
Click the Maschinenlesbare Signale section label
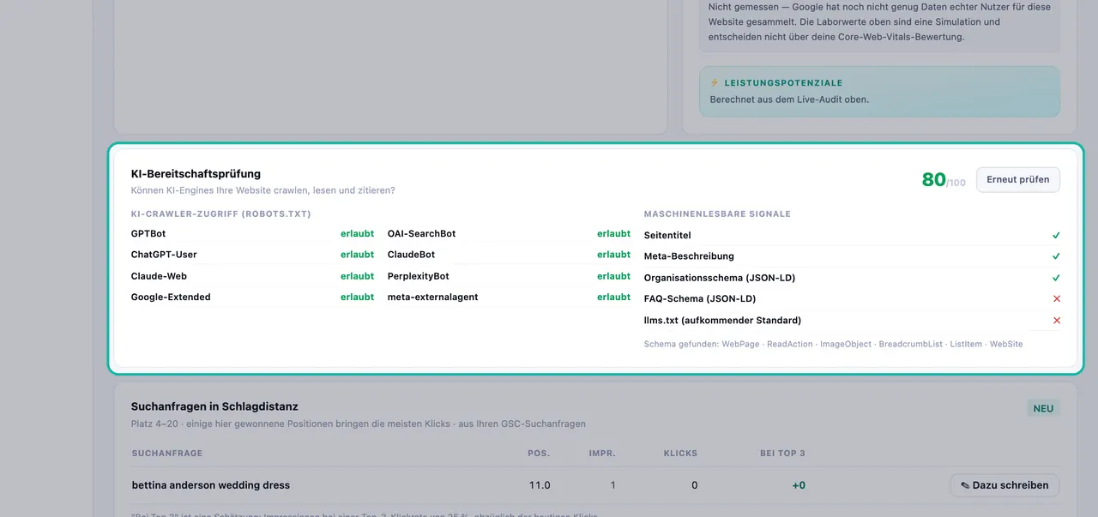pyautogui.click(x=717, y=213)
